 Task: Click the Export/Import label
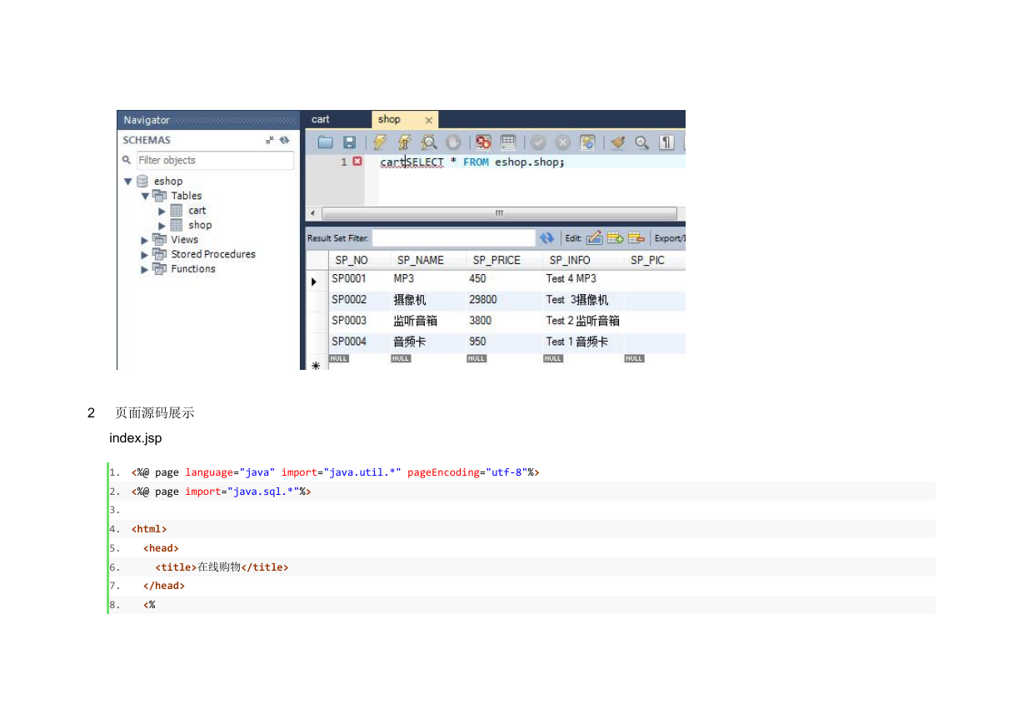pos(670,238)
